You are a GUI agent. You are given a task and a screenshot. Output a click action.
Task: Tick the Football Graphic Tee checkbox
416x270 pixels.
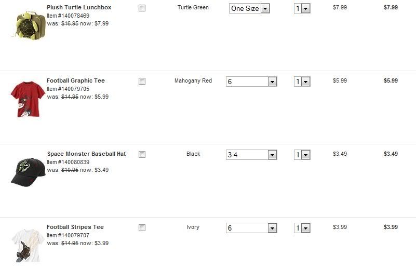point(142,82)
